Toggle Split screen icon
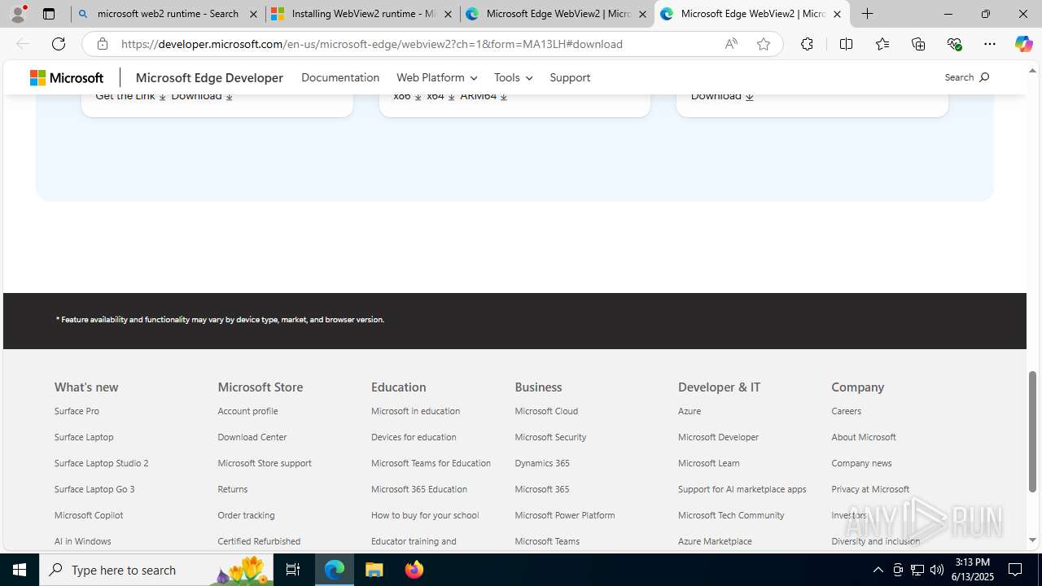 coord(846,44)
